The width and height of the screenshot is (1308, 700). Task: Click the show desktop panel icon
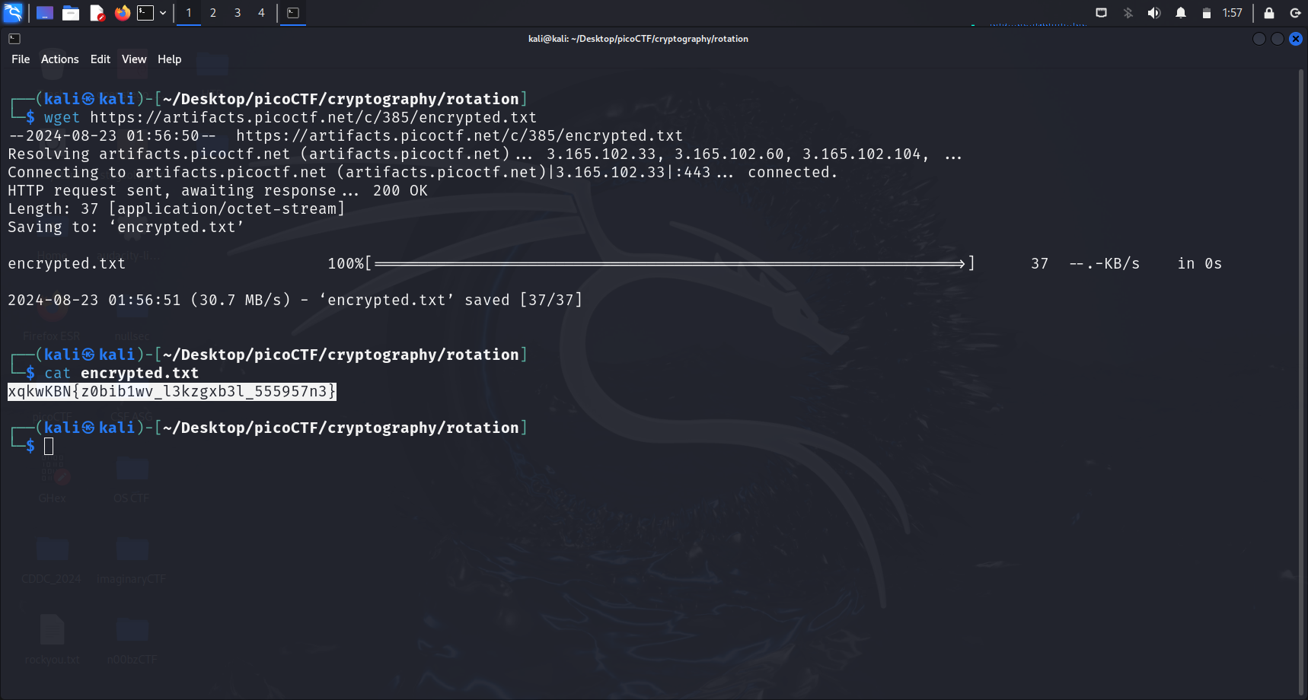[x=45, y=13]
